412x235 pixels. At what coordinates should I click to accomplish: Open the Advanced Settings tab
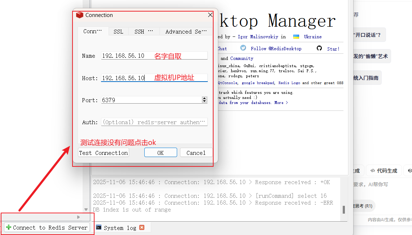coord(186,31)
